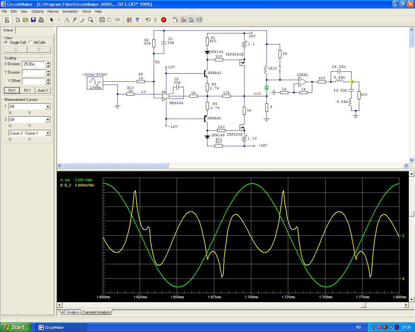Expand the Cursor 2 - Cursor 1 dropdown

pos(48,133)
